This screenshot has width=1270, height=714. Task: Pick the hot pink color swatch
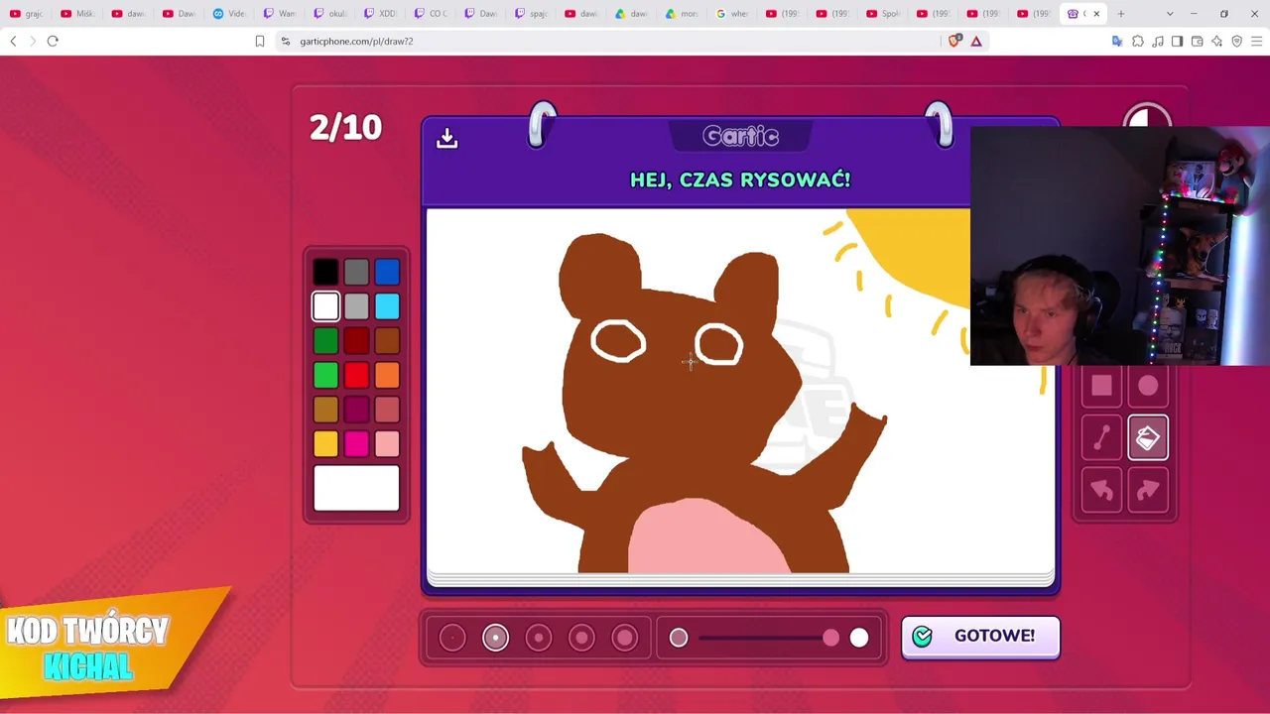[356, 443]
